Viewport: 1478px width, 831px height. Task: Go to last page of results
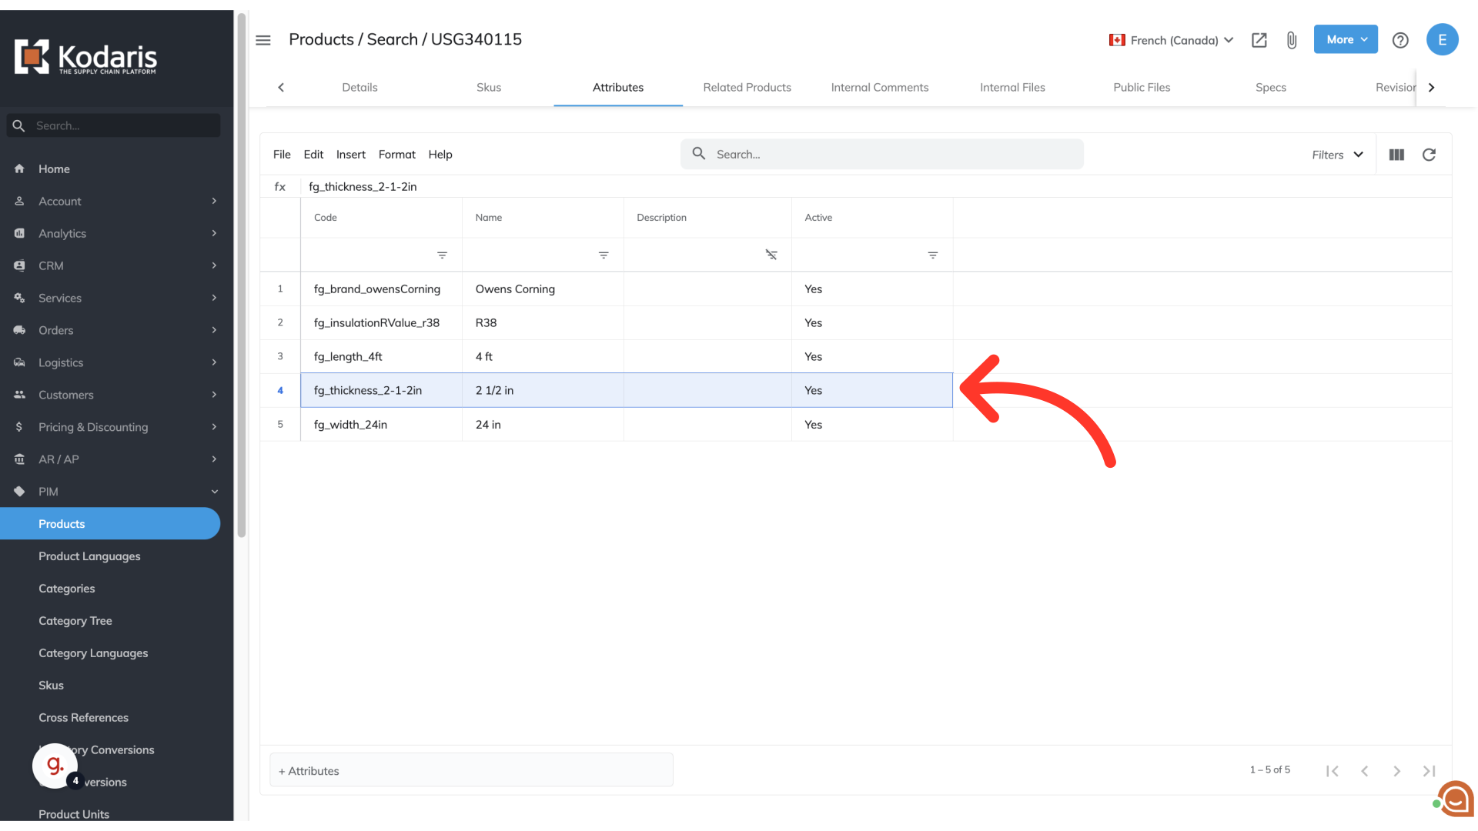coord(1429,771)
